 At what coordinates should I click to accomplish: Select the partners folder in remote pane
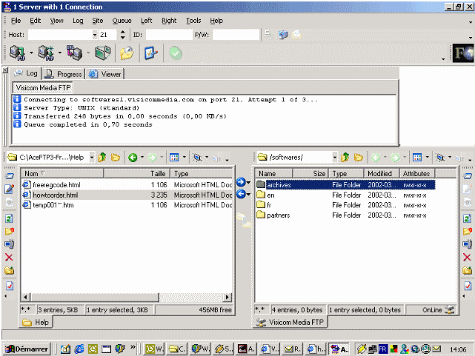click(278, 215)
